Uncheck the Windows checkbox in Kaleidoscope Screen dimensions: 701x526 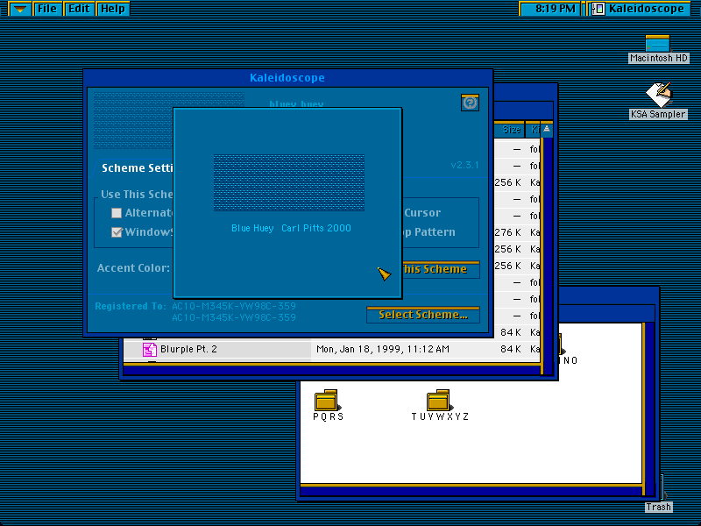[117, 232]
